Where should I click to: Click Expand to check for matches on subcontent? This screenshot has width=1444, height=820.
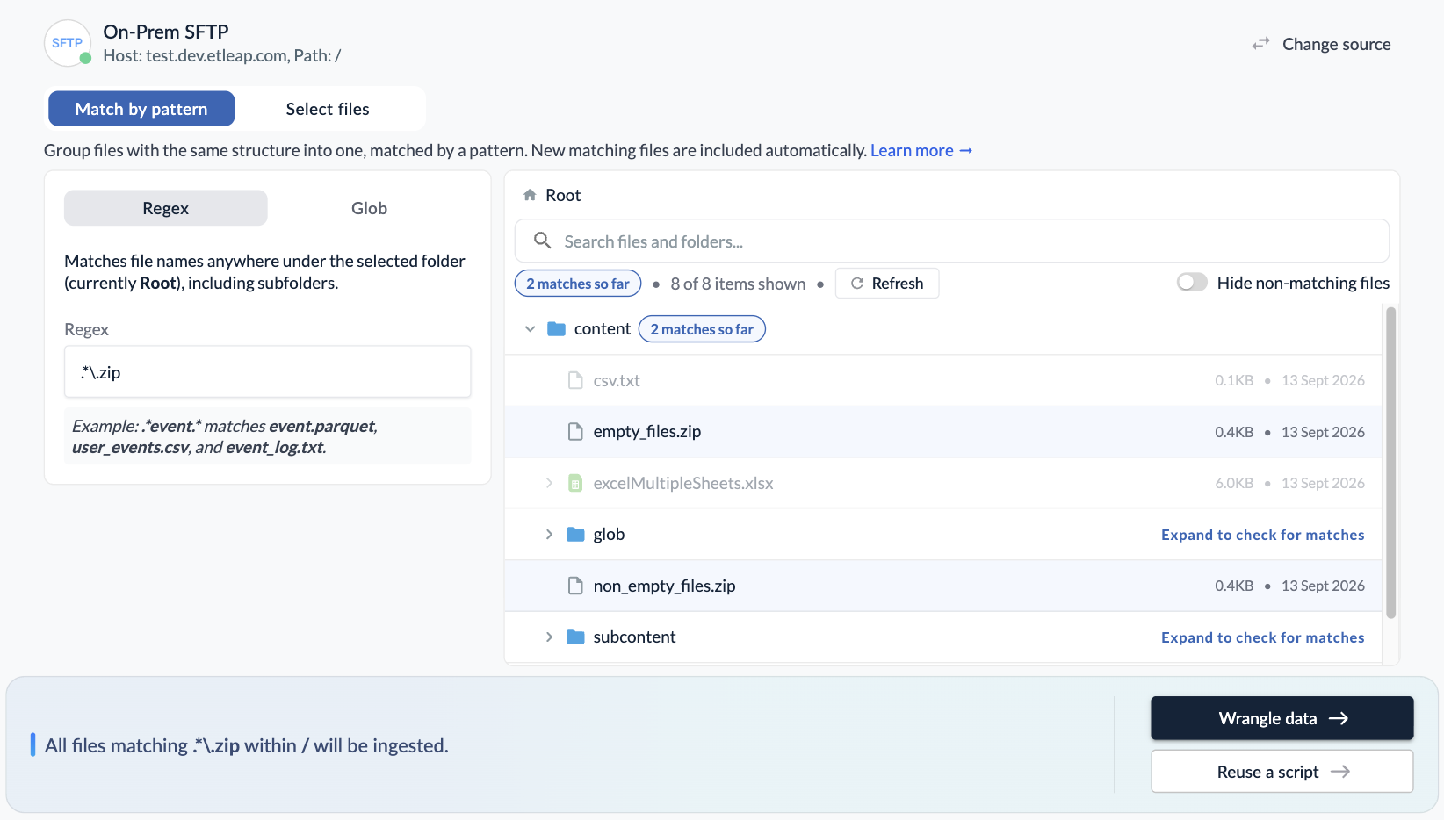pos(1262,637)
